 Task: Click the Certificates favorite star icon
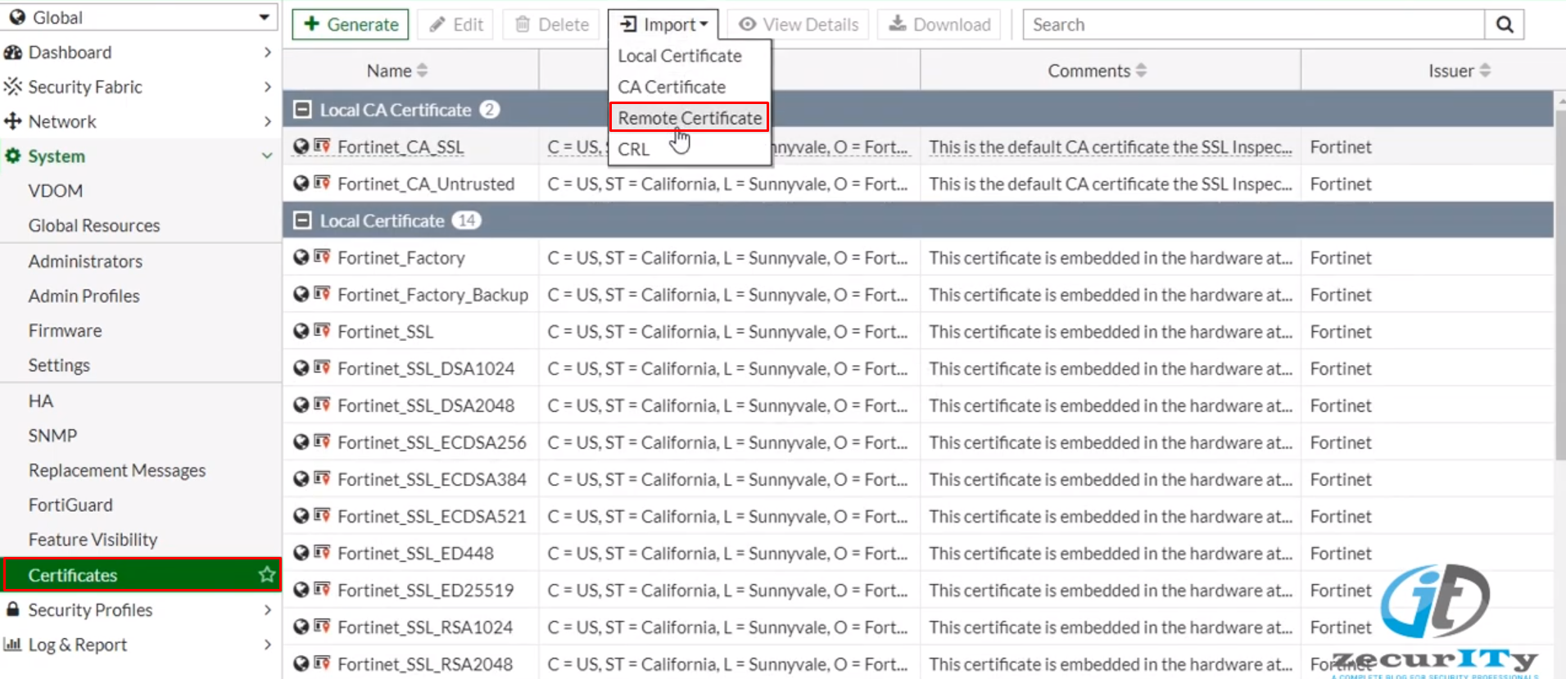[266, 575]
